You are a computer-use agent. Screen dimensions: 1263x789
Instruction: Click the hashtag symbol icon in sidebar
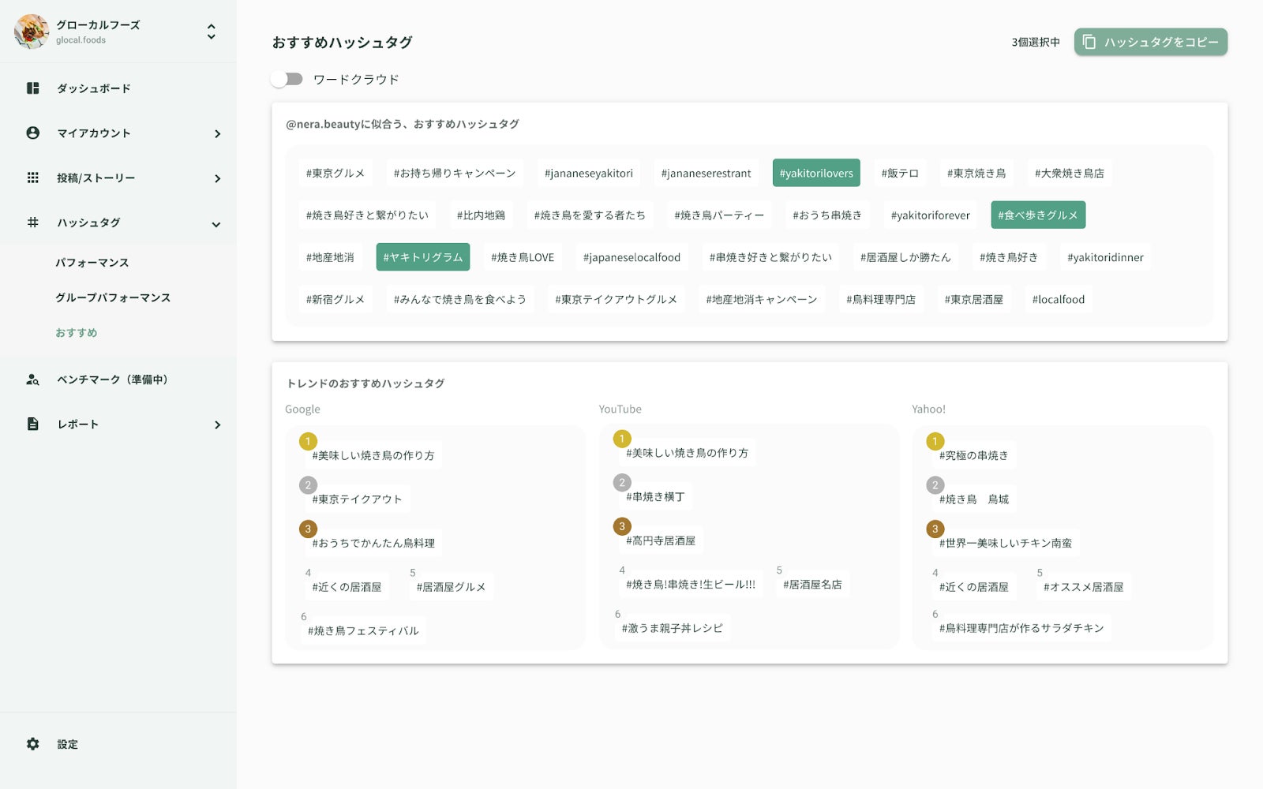pos(32,222)
